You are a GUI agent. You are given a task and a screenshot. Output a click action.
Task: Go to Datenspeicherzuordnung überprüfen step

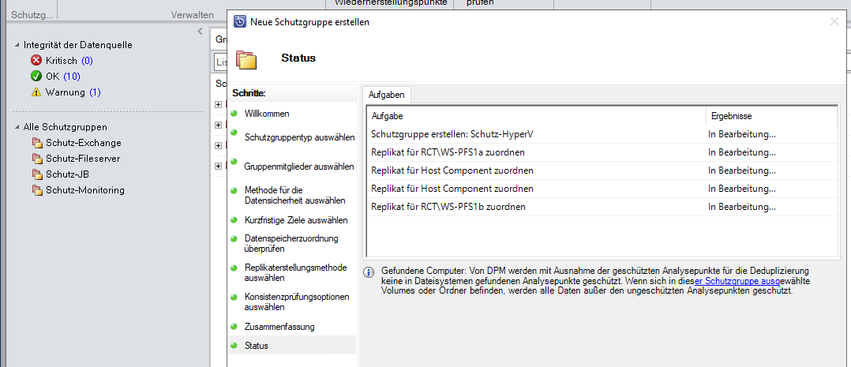coord(291,243)
